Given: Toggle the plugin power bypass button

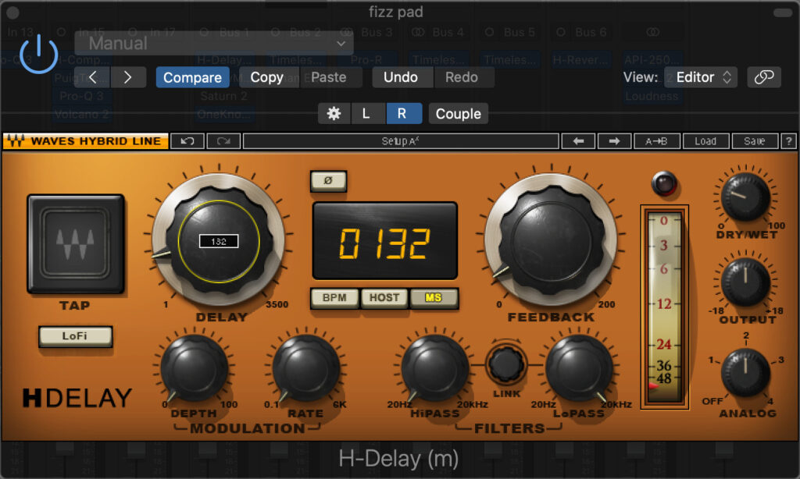Looking at the screenshot, I should click(39, 54).
